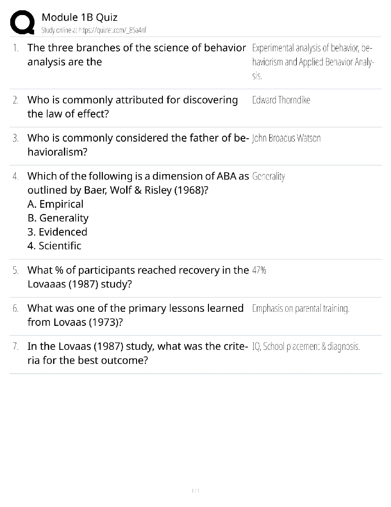The width and height of the screenshot is (391, 507).
Task: Select the law of effect question
Action: (133, 107)
